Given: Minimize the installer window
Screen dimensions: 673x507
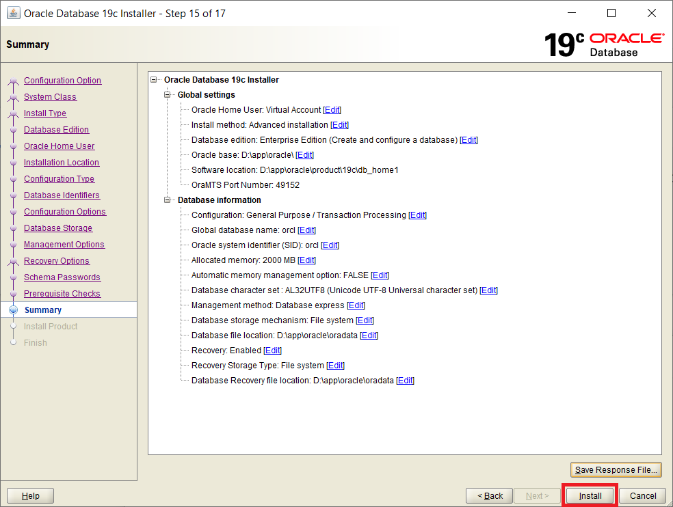Looking at the screenshot, I should tap(572, 13).
